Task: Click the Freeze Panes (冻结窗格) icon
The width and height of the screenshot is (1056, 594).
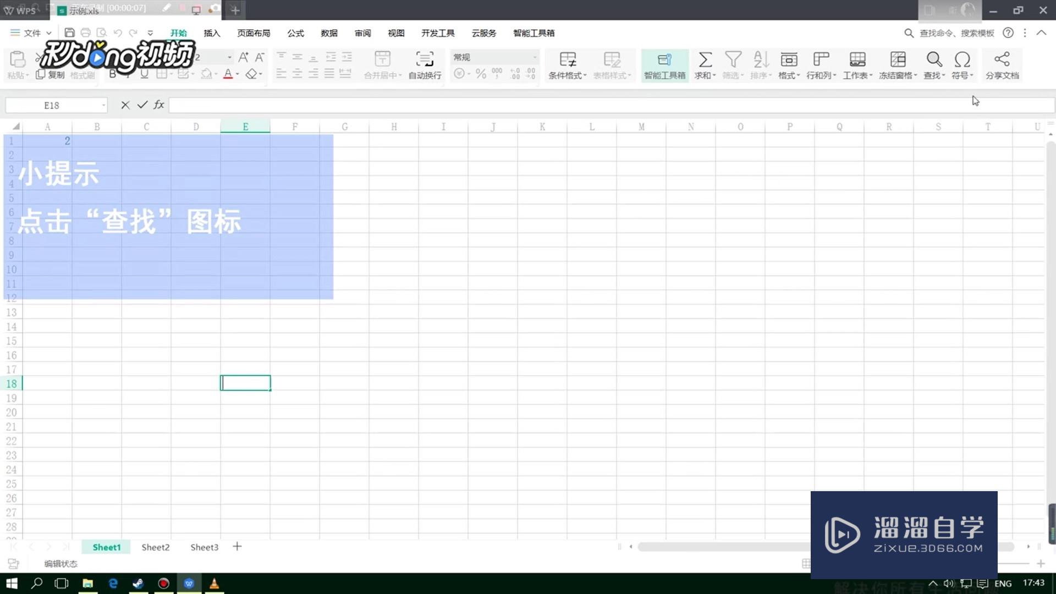Action: coord(898,59)
